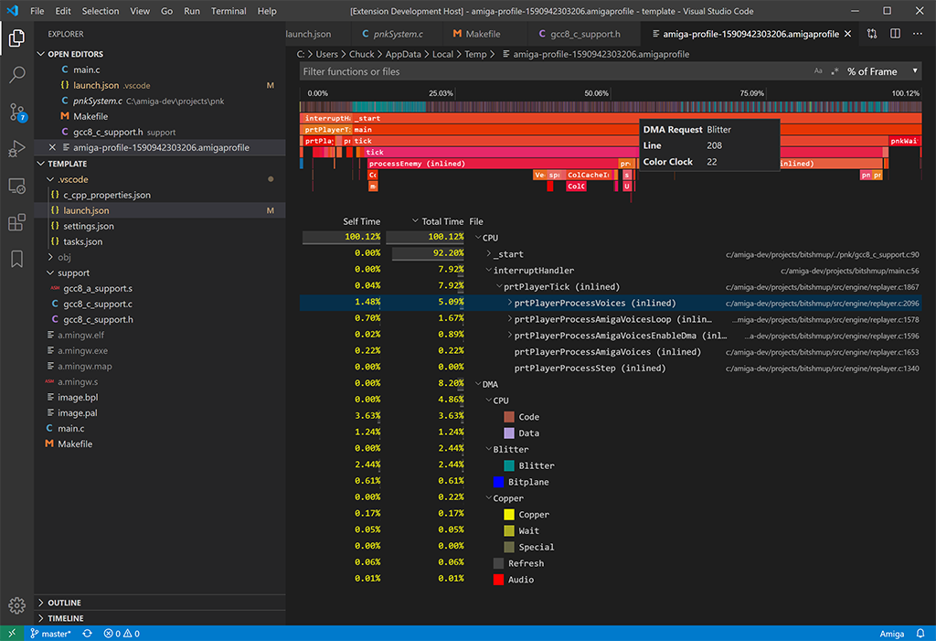This screenshot has height=641, width=936.
Task: Click the processEnemy (inlined) flame graph block
Action: 493,164
